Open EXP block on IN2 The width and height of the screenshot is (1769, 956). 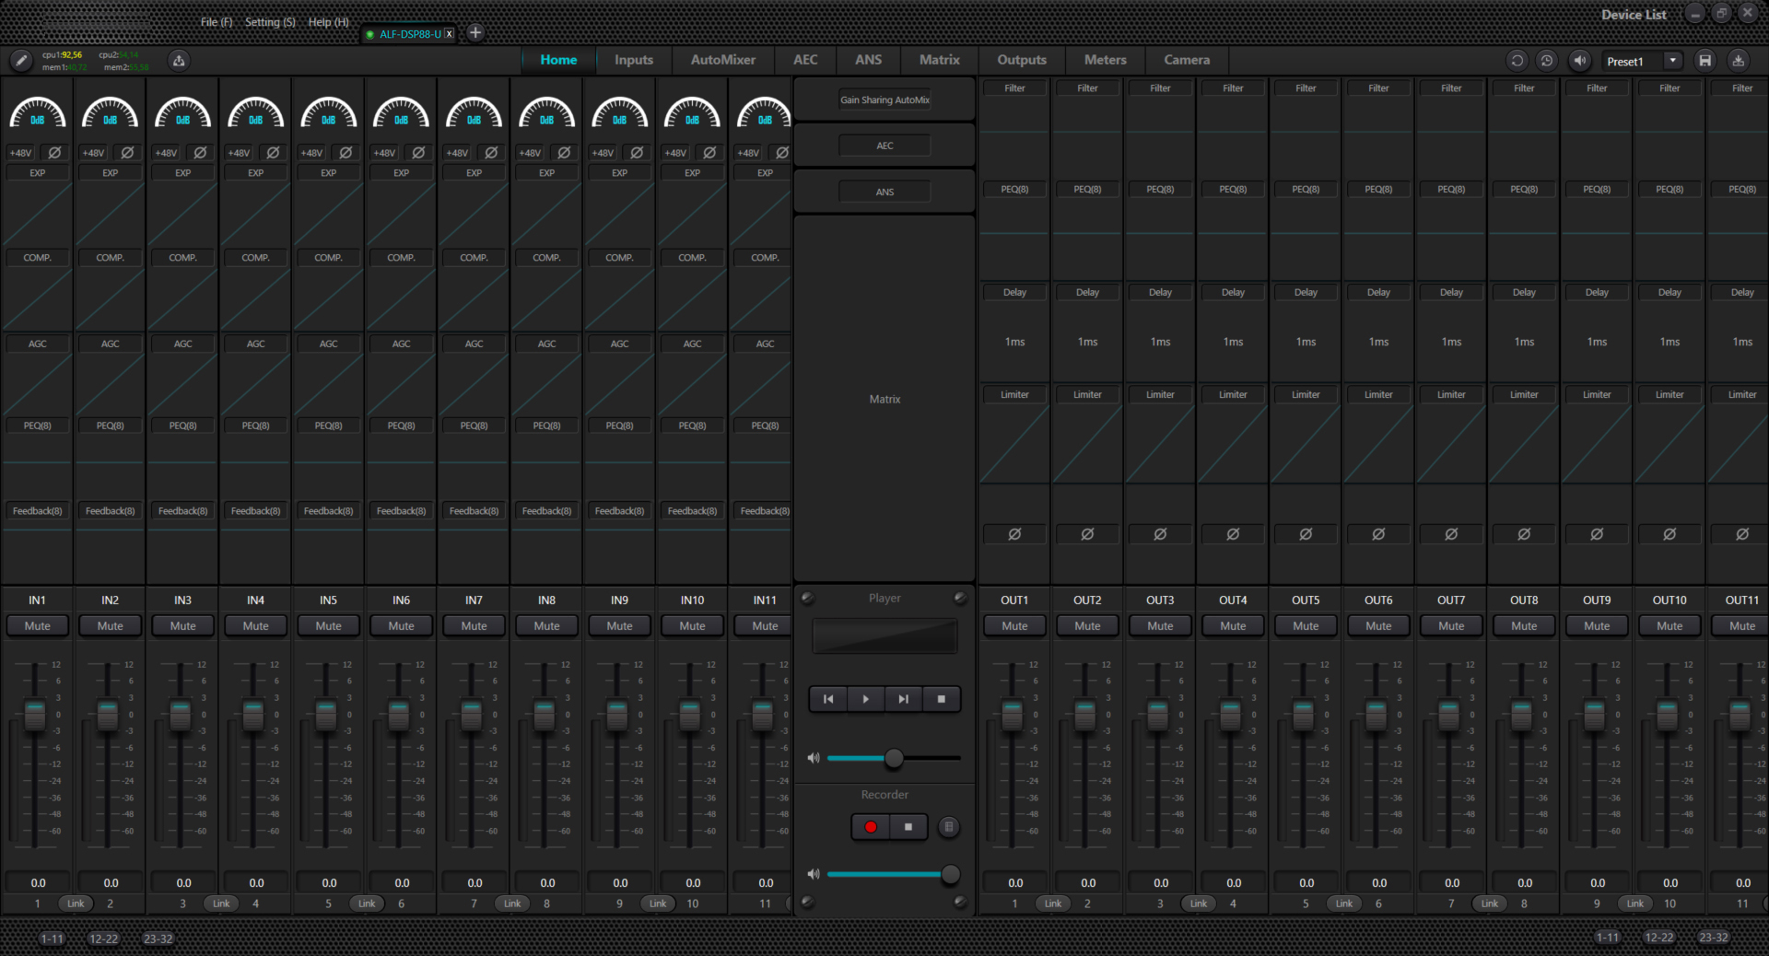(111, 173)
